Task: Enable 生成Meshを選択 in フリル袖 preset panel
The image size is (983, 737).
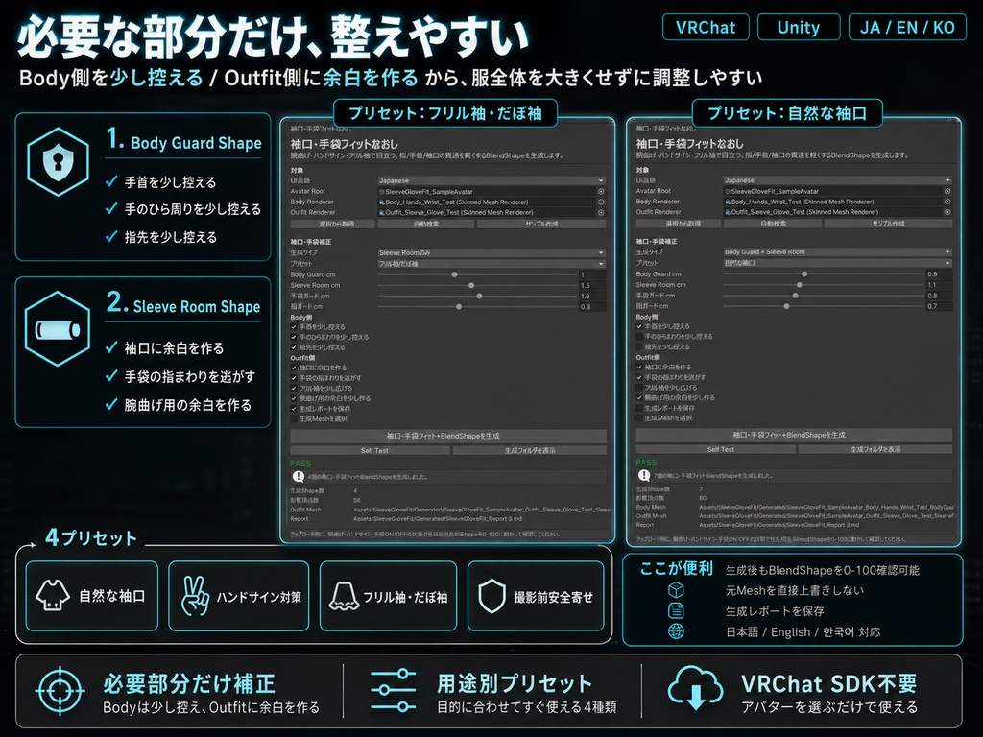Action: click(294, 418)
